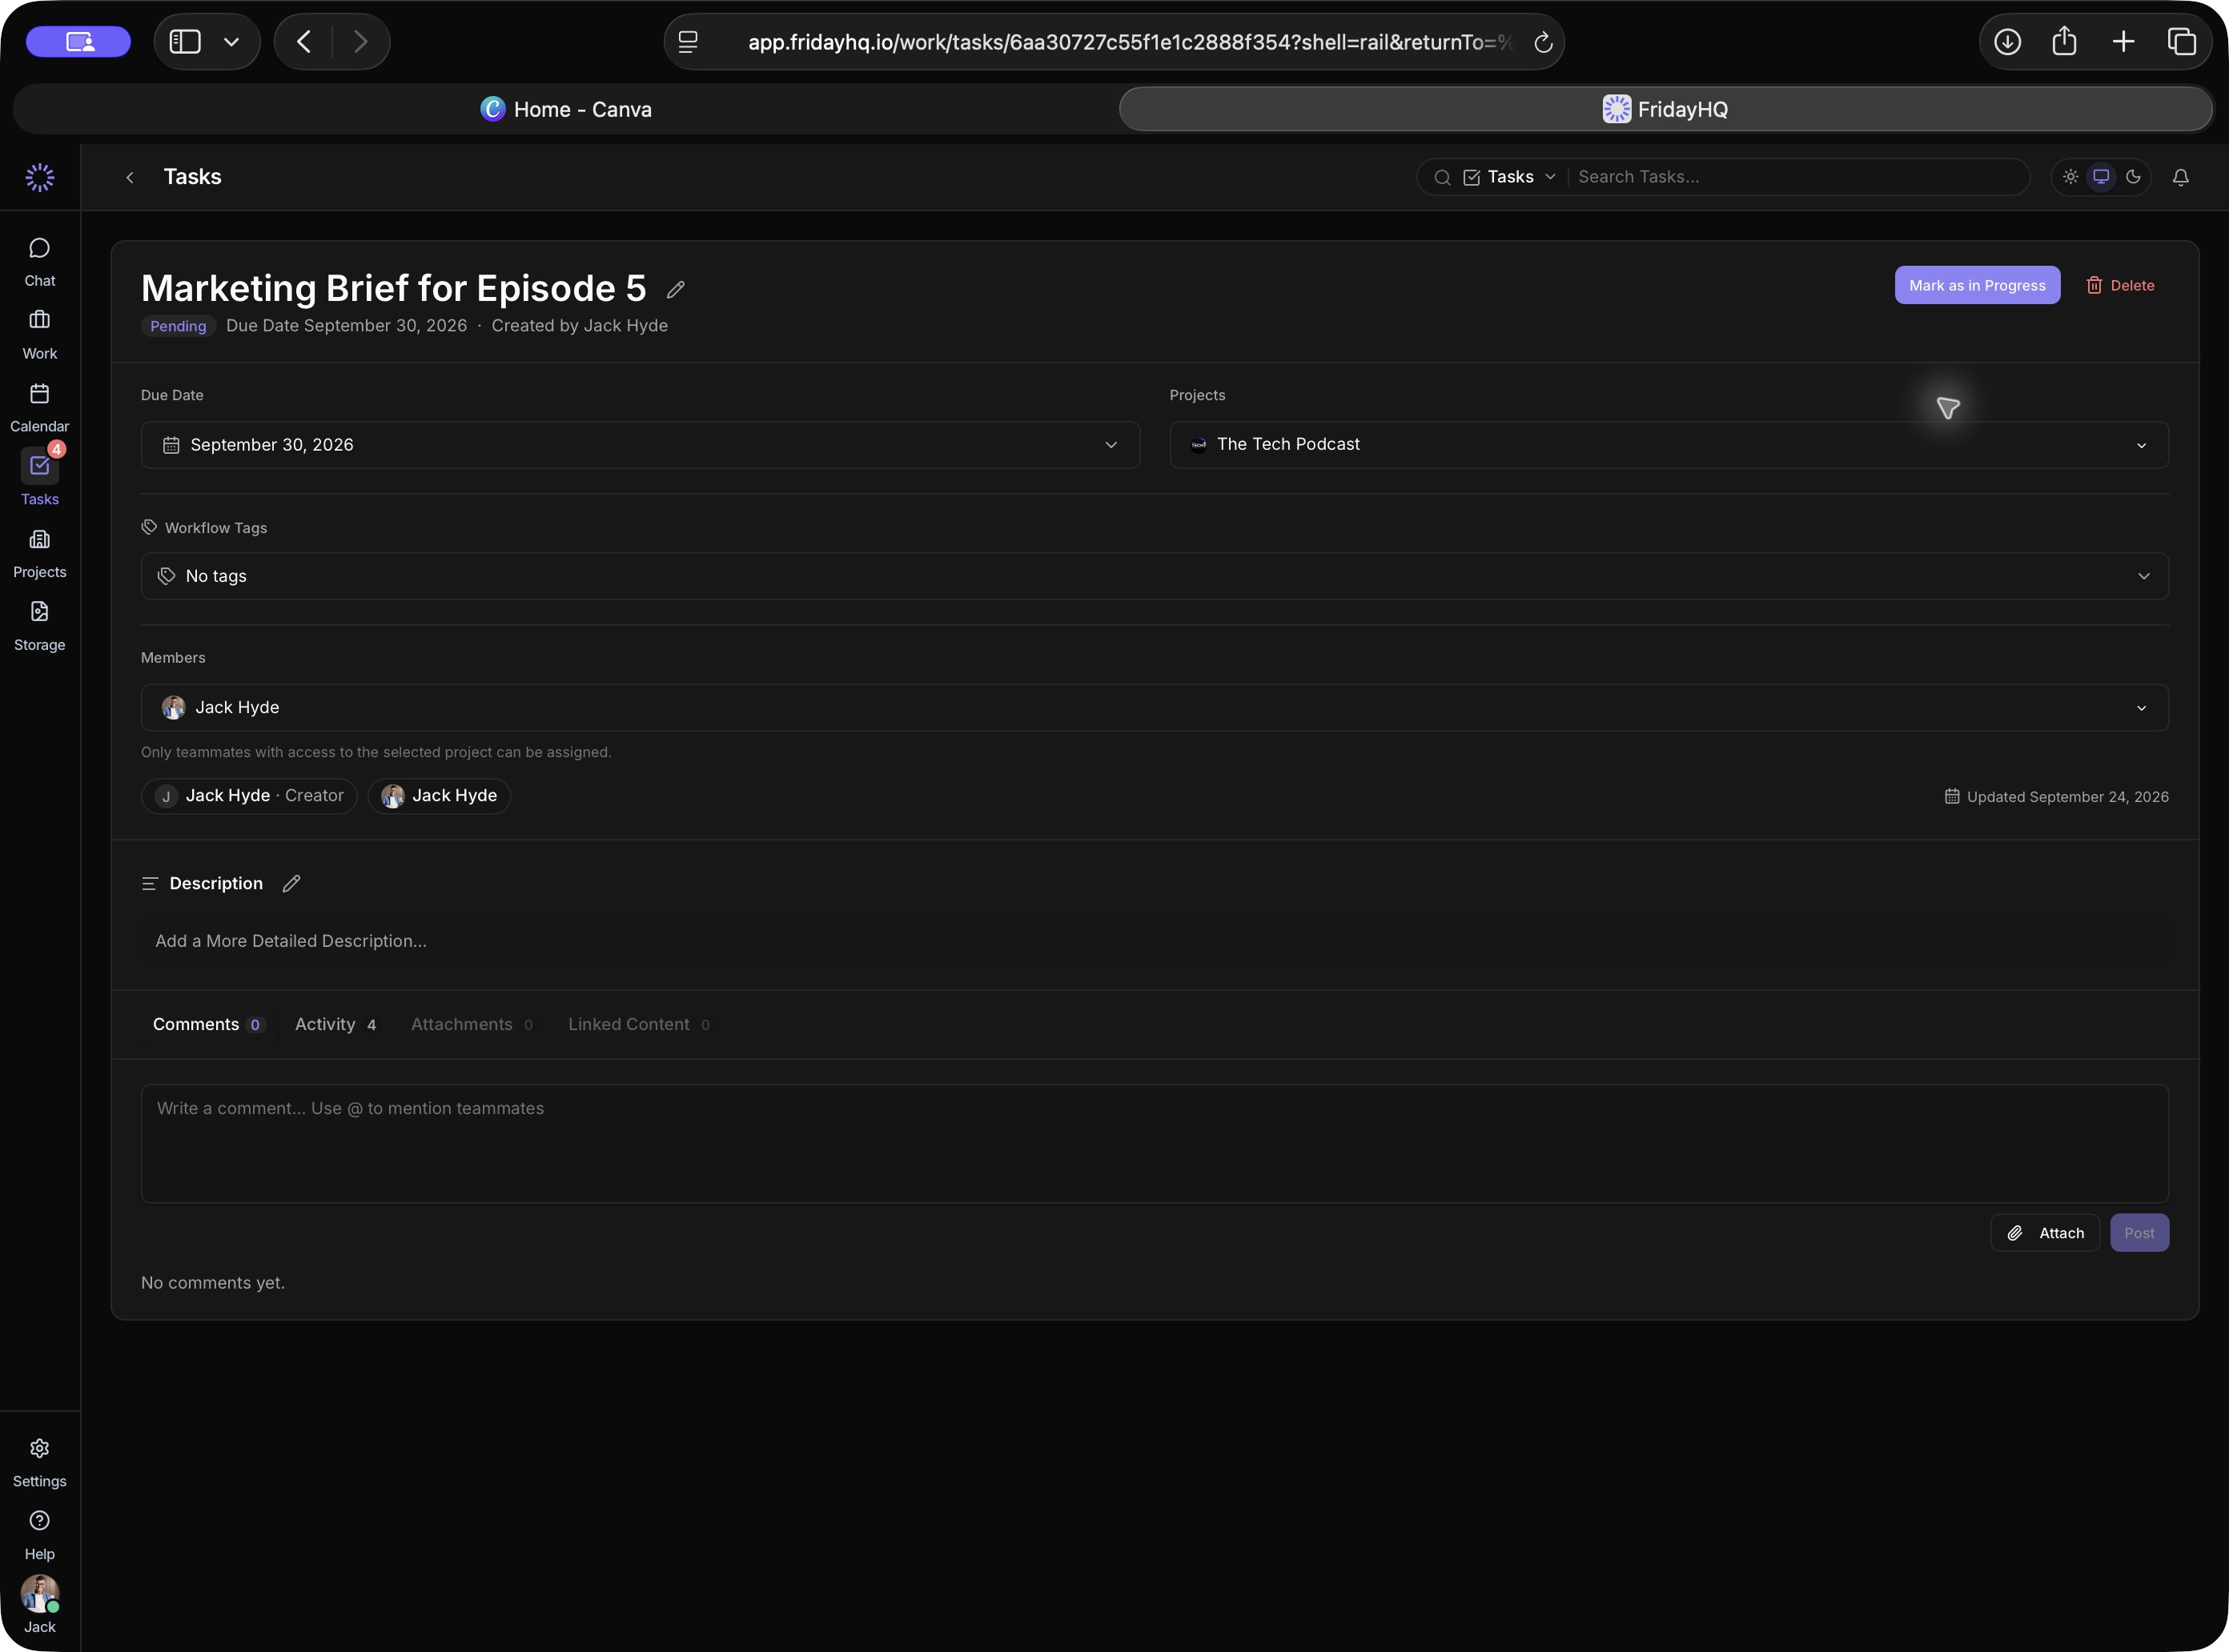Switch to dark theme moon icon
The height and width of the screenshot is (1652, 2229).
click(x=2133, y=177)
